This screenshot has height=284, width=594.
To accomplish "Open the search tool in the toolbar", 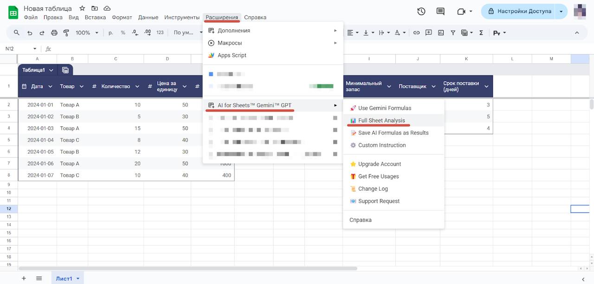I will [x=17, y=32].
